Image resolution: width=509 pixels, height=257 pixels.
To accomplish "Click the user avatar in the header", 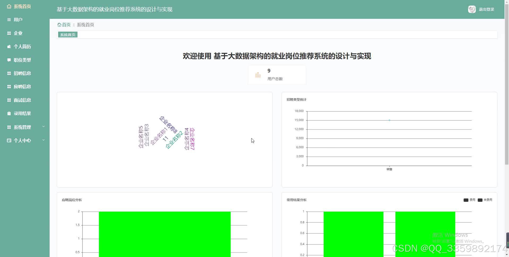I will [x=472, y=9].
